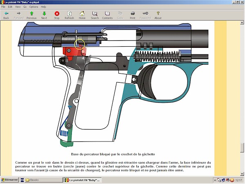The height and width of the screenshot is (184, 245).
Task: Print the page with Print icon
Action: pos(132,13)
